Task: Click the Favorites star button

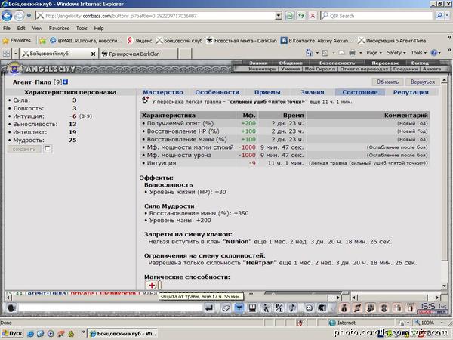Action: pos(16,41)
